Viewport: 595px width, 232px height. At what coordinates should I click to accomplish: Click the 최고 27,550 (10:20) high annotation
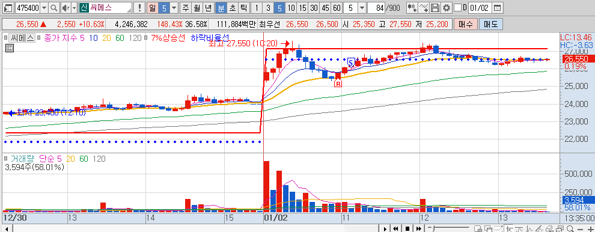(x=243, y=43)
